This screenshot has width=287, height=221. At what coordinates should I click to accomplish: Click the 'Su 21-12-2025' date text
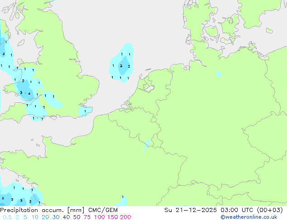pos(191,210)
